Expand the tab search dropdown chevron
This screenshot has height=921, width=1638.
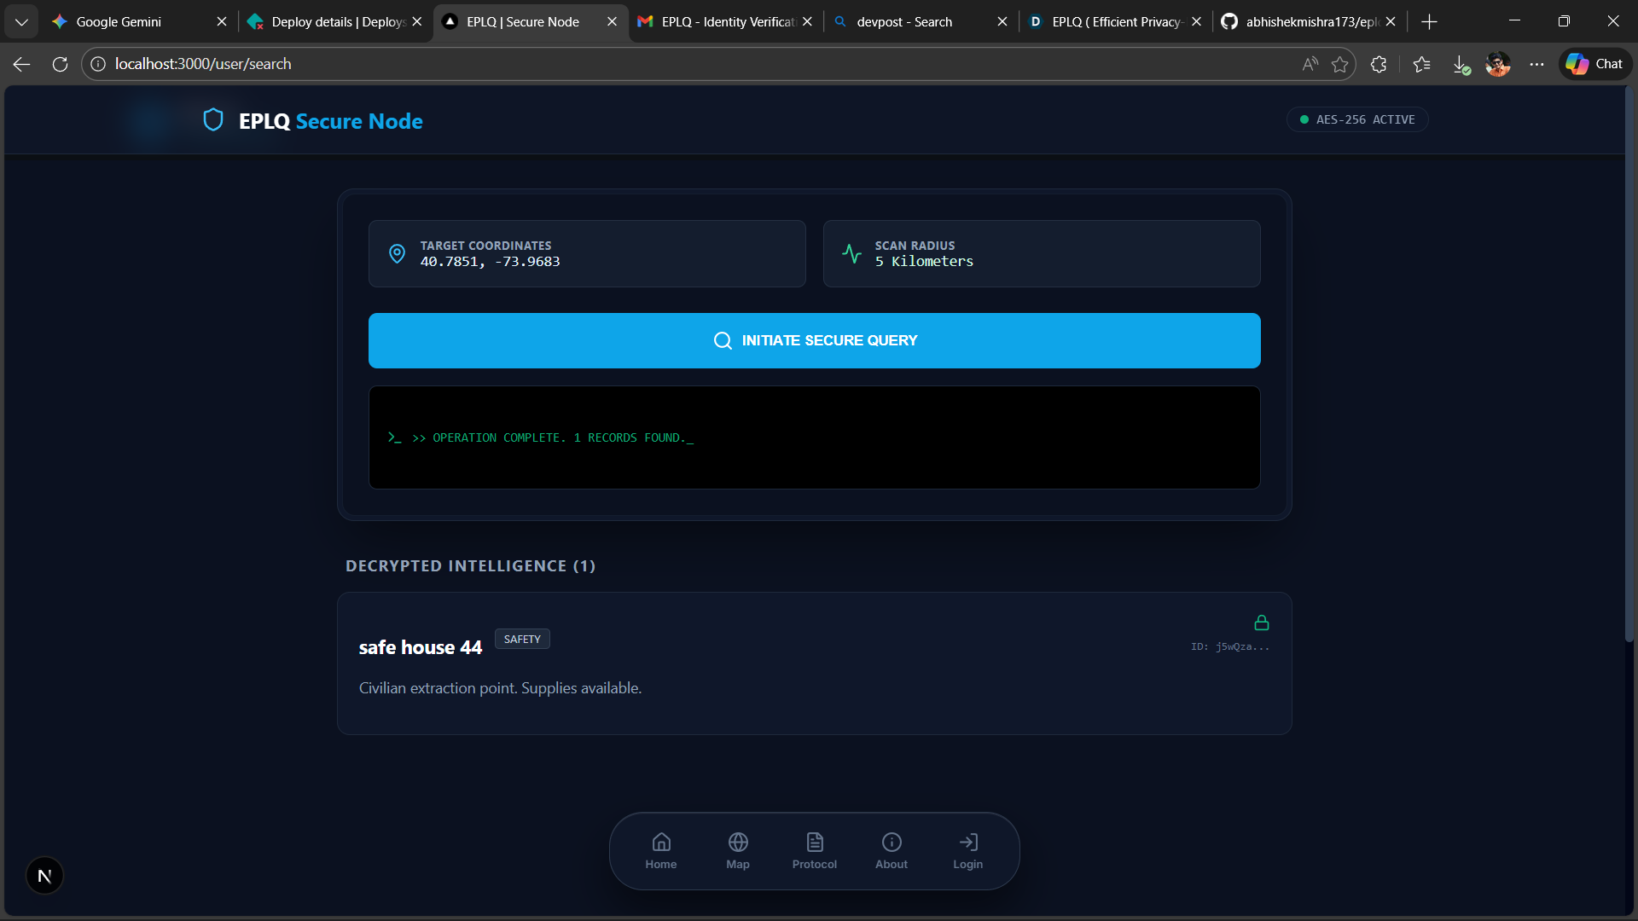click(x=21, y=21)
